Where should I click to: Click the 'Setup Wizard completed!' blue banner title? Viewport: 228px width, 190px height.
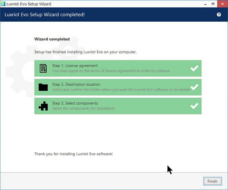tap(44, 14)
